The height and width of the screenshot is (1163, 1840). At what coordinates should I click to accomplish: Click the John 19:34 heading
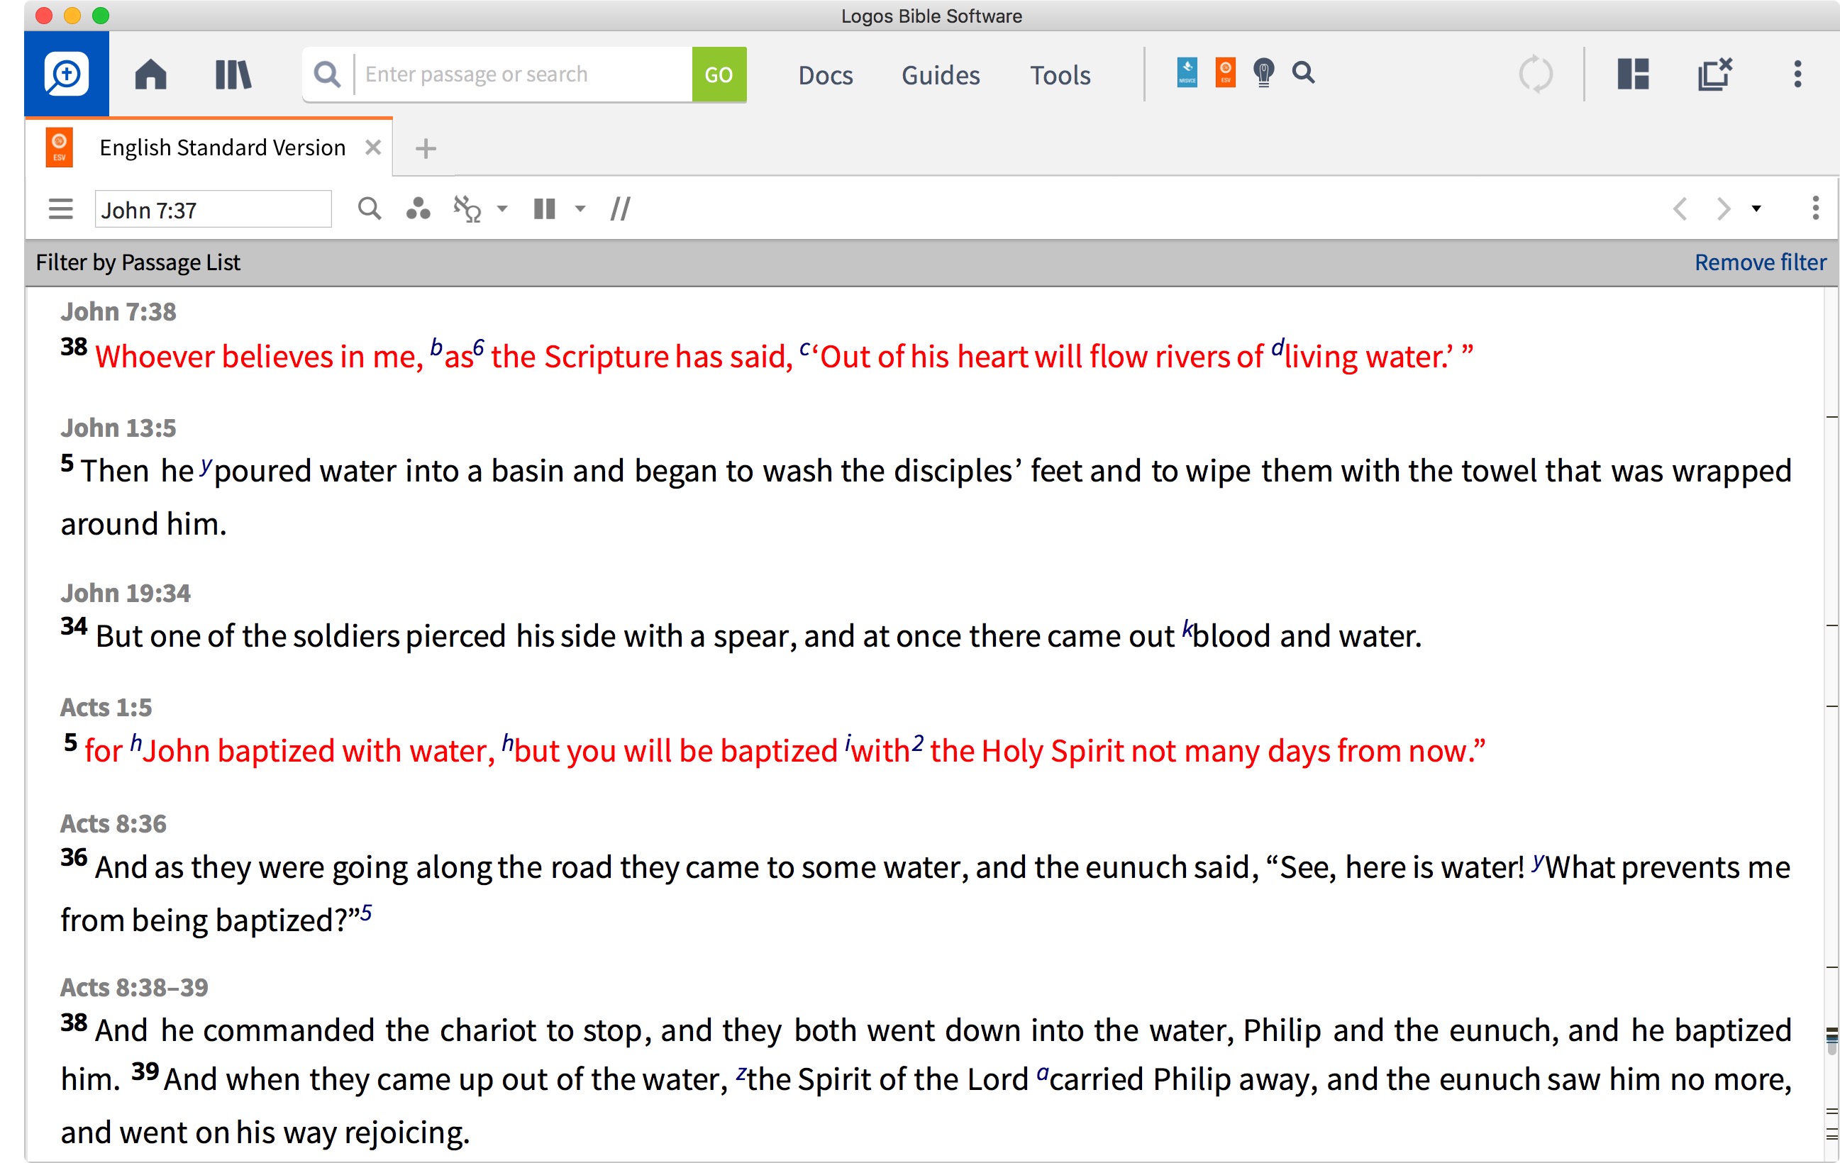coord(126,593)
